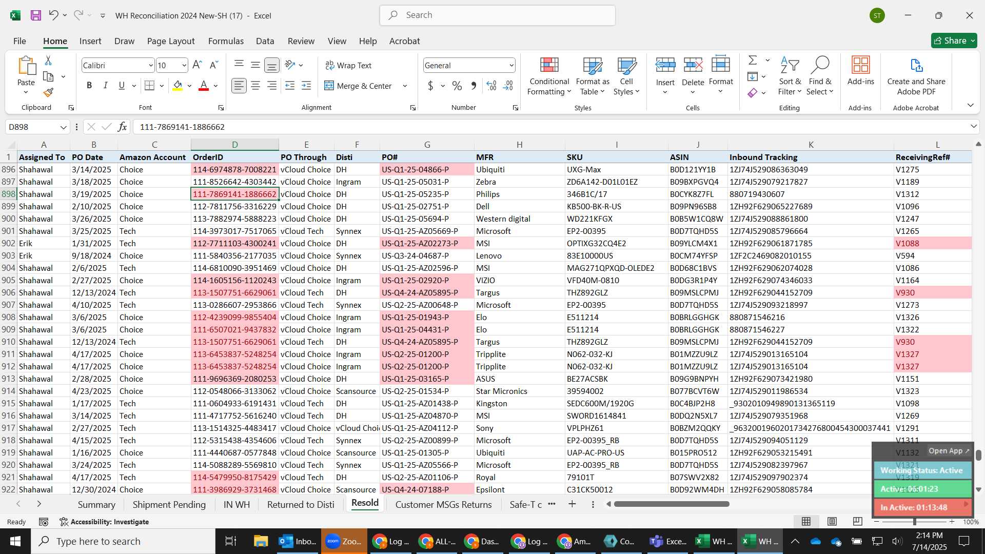
Task: Expand the formula bar chevron
Action: 973,126
